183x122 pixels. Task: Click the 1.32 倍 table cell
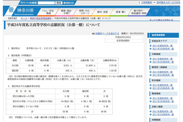pyautogui.click(x=108, y=71)
